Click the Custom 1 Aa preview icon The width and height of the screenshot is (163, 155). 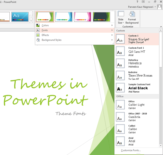[x=120, y=39]
